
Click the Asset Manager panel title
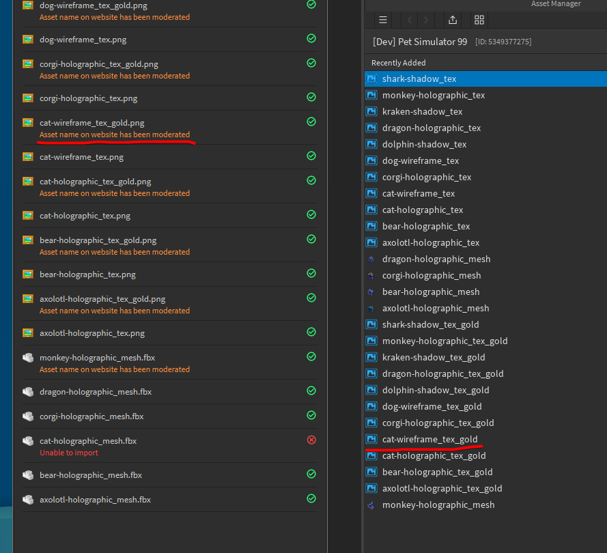556,4
